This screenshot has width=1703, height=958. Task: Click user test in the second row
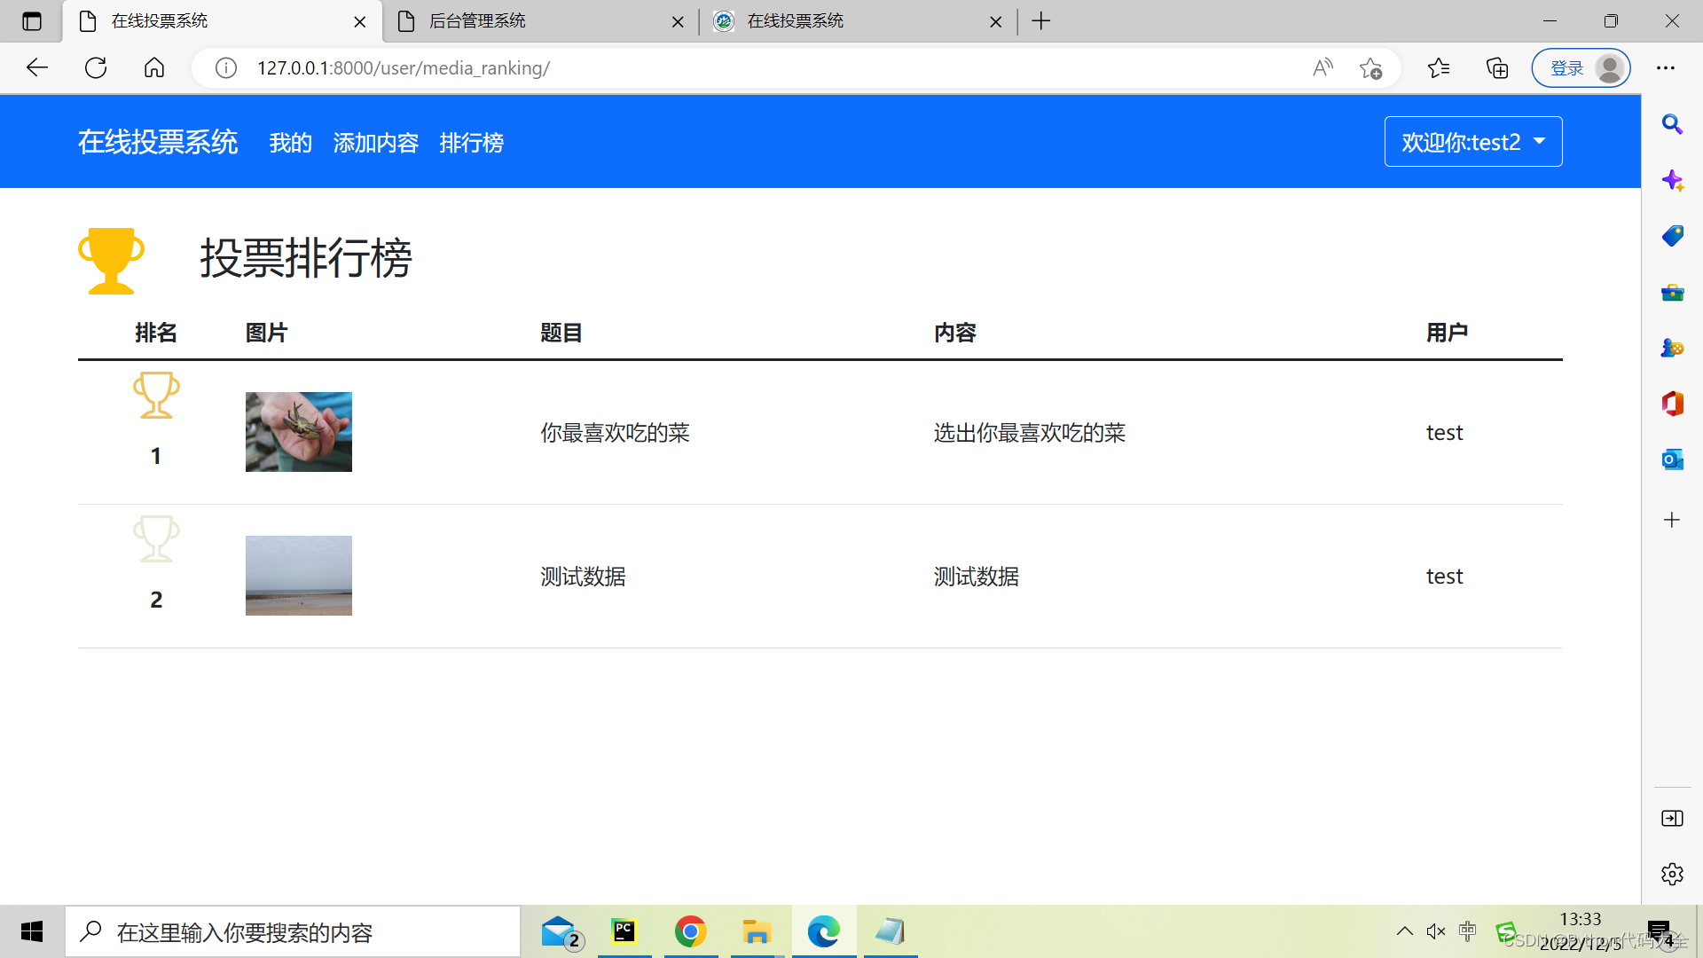click(1445, 577)
